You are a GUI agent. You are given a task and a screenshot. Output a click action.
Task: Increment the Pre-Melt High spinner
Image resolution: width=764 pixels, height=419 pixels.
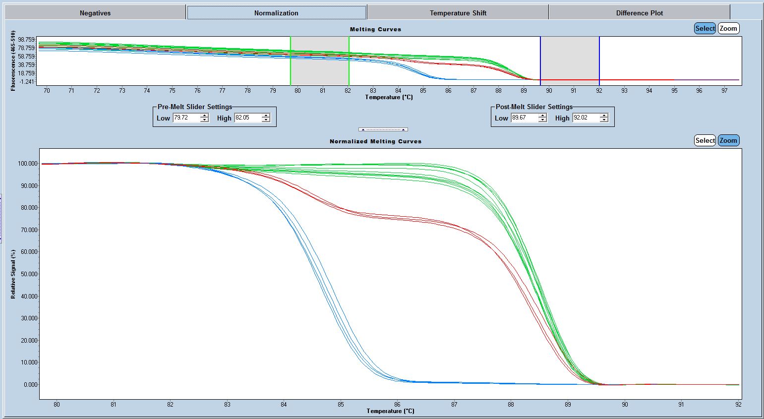(266, 116)
